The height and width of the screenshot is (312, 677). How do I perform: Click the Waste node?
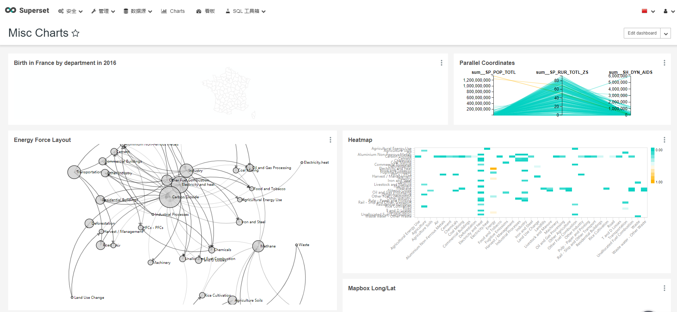pyautogui.click(x=297, y=245)
